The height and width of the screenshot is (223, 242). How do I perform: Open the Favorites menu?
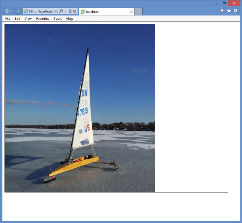(43, 19)
